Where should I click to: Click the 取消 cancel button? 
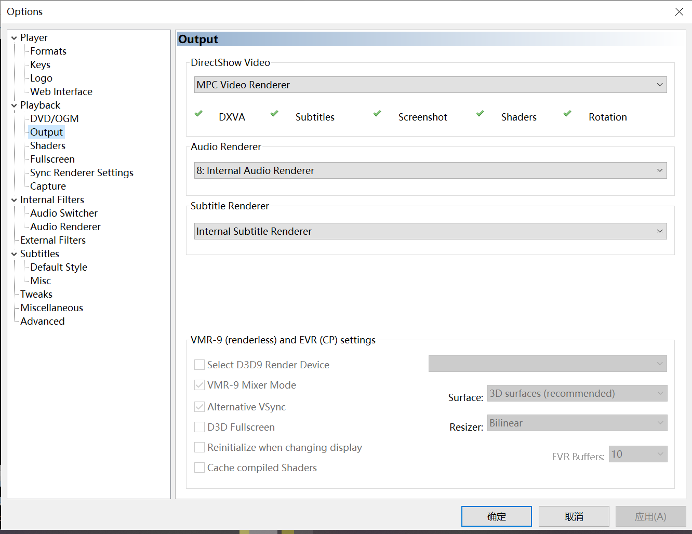click(574, 516)
